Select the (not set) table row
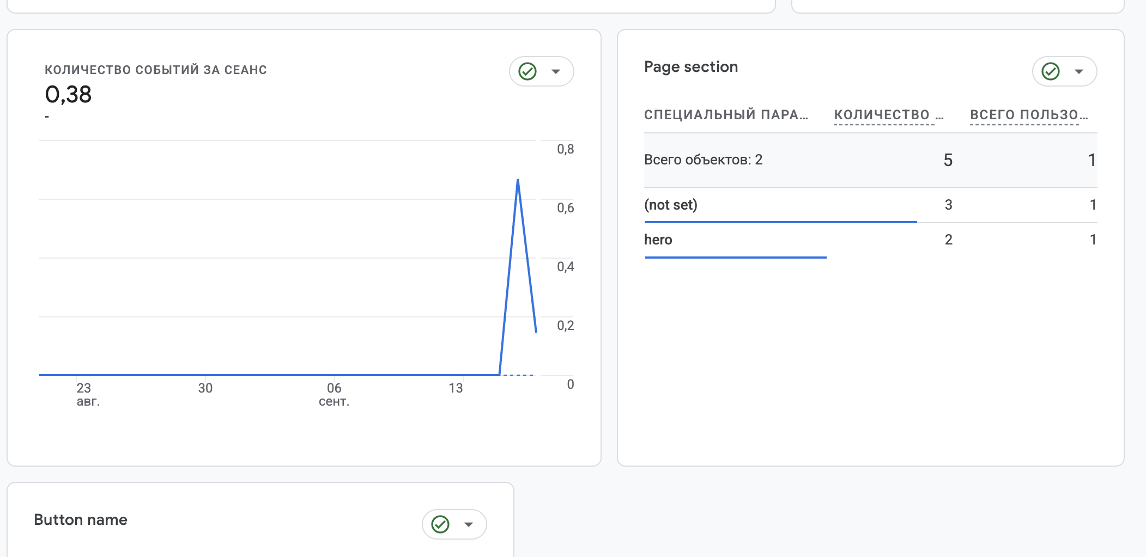Viewport: 1146px width, 557px height. tap(870, 205)
